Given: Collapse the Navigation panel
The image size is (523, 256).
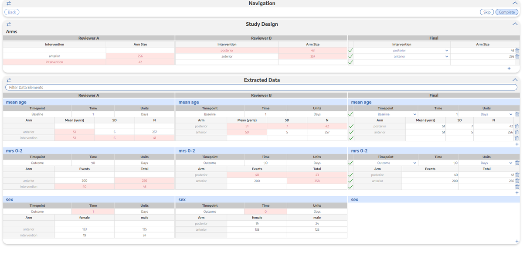Looking at the screenshot, I should (x=515, y=3).
